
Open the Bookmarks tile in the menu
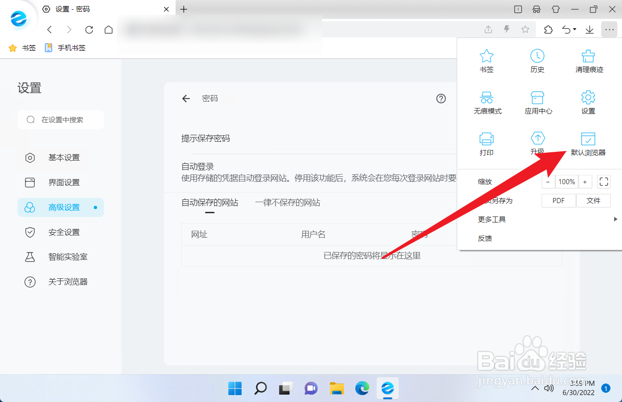point(487,61)
